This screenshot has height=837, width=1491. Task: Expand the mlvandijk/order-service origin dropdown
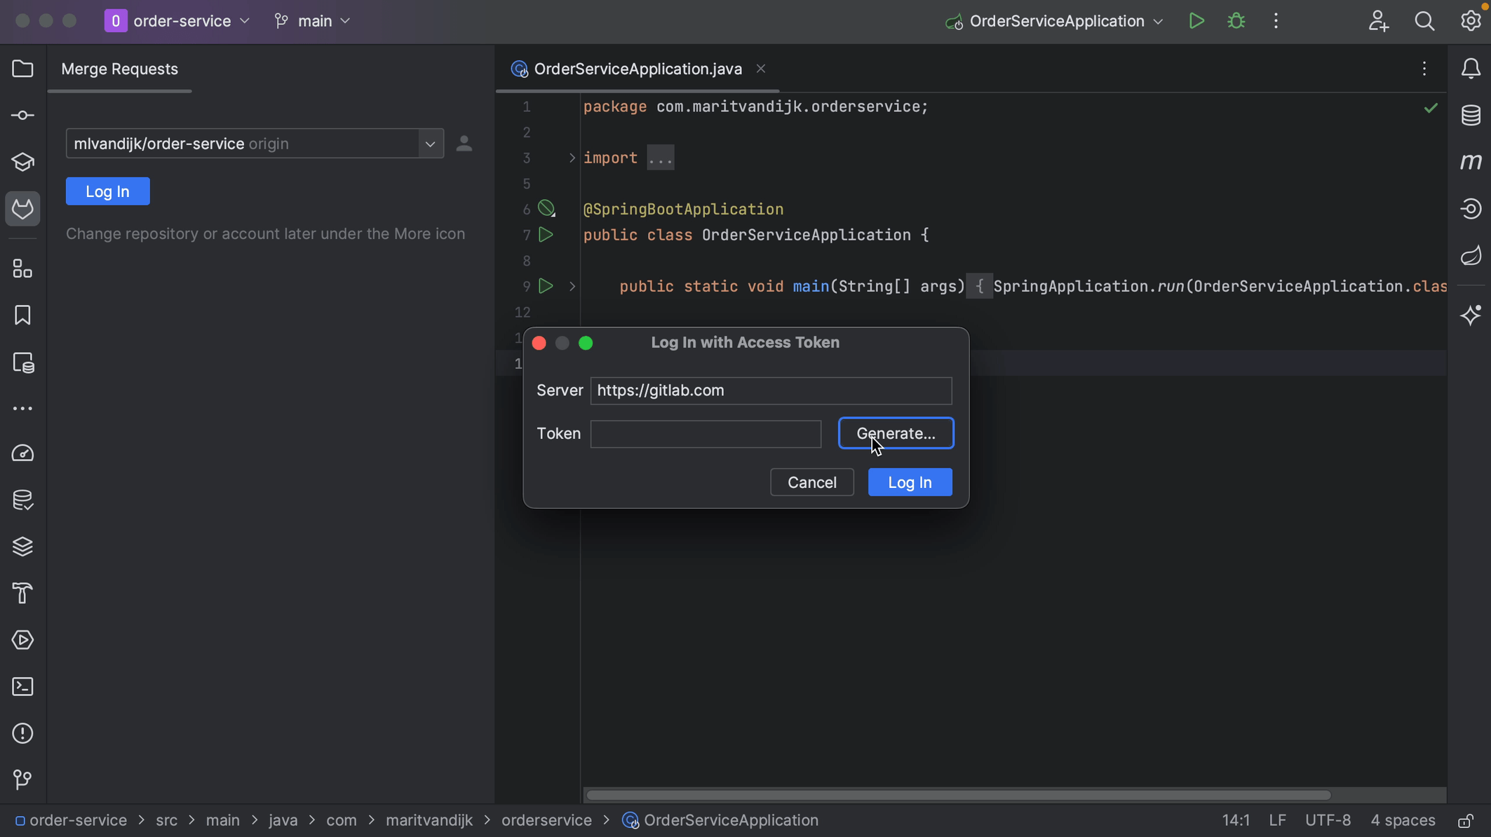coord(430,143)
